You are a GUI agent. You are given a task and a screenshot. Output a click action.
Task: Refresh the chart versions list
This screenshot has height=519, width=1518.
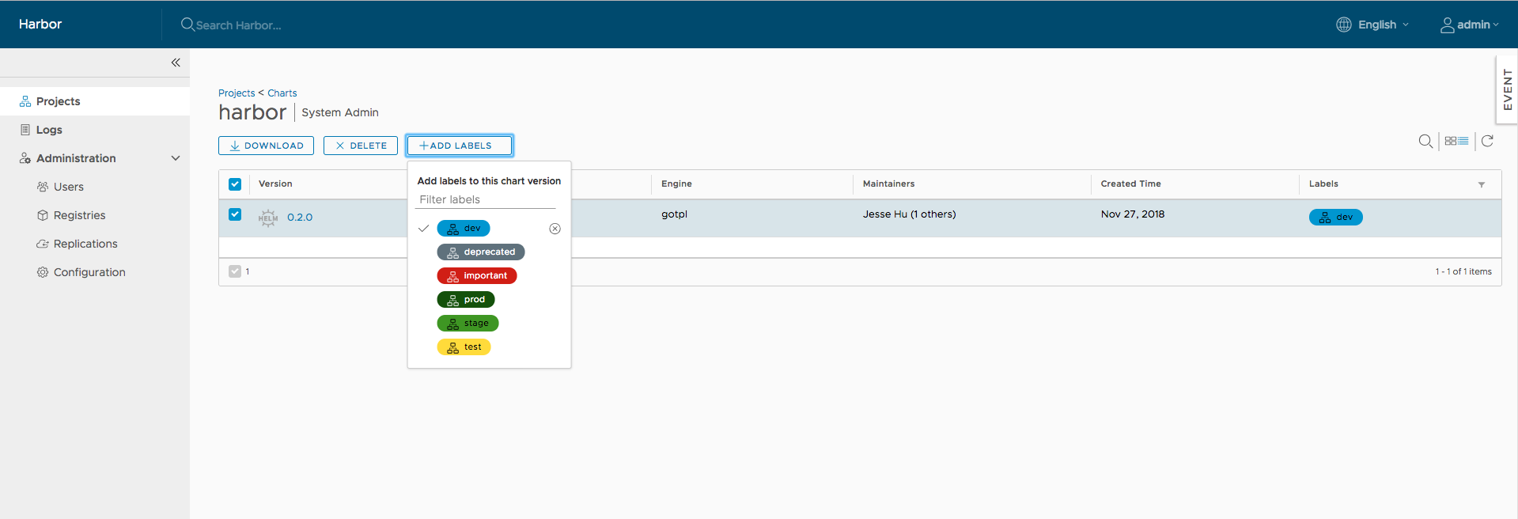click(1487, 141)
